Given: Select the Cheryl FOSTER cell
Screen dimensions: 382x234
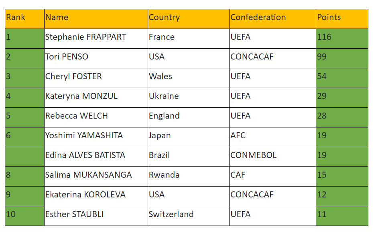Looking at the screenshot, I should [95, 77].
